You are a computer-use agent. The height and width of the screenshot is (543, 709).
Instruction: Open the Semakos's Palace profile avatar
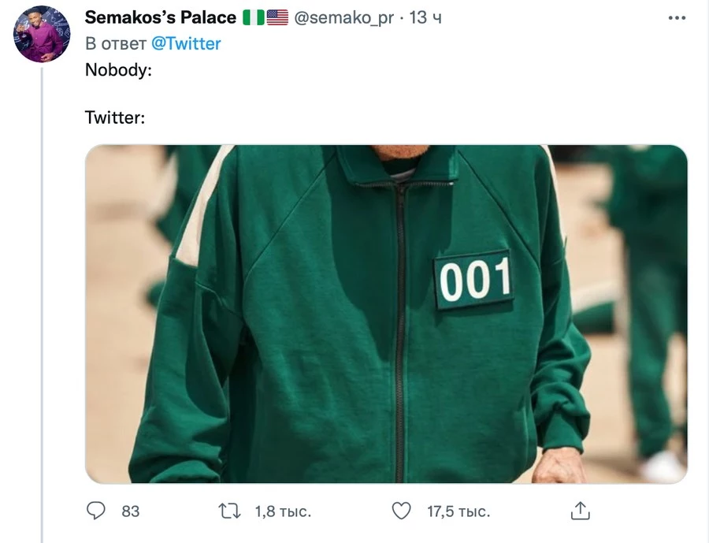[42, 34]
